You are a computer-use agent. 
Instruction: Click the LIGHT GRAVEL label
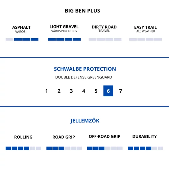pos(64,27)
